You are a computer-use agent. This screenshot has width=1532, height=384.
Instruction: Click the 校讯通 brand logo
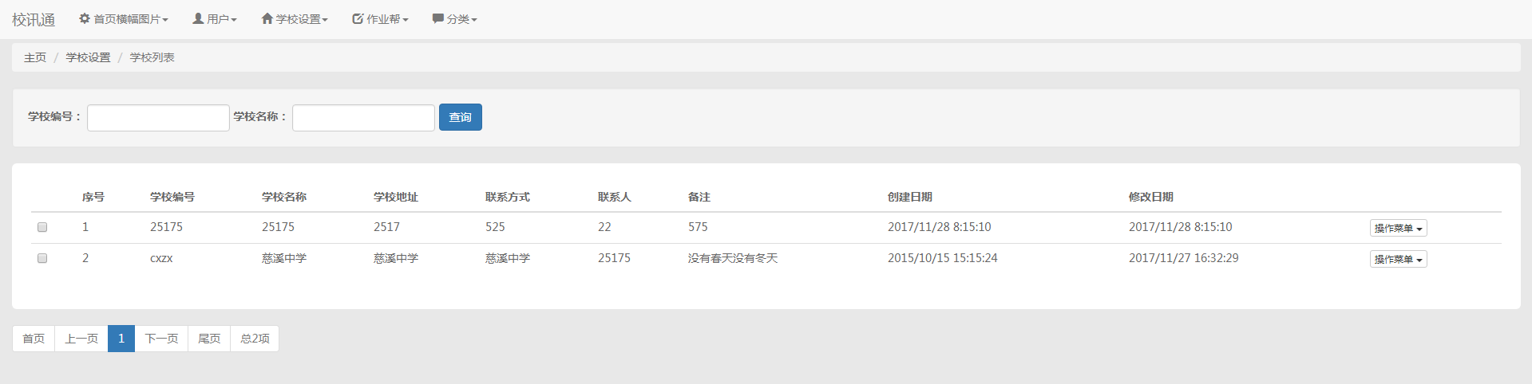(34, 19)
